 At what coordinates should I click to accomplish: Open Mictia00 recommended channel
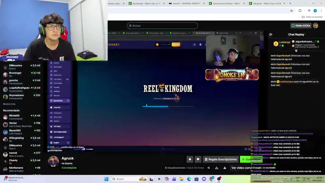coord(22,117)
